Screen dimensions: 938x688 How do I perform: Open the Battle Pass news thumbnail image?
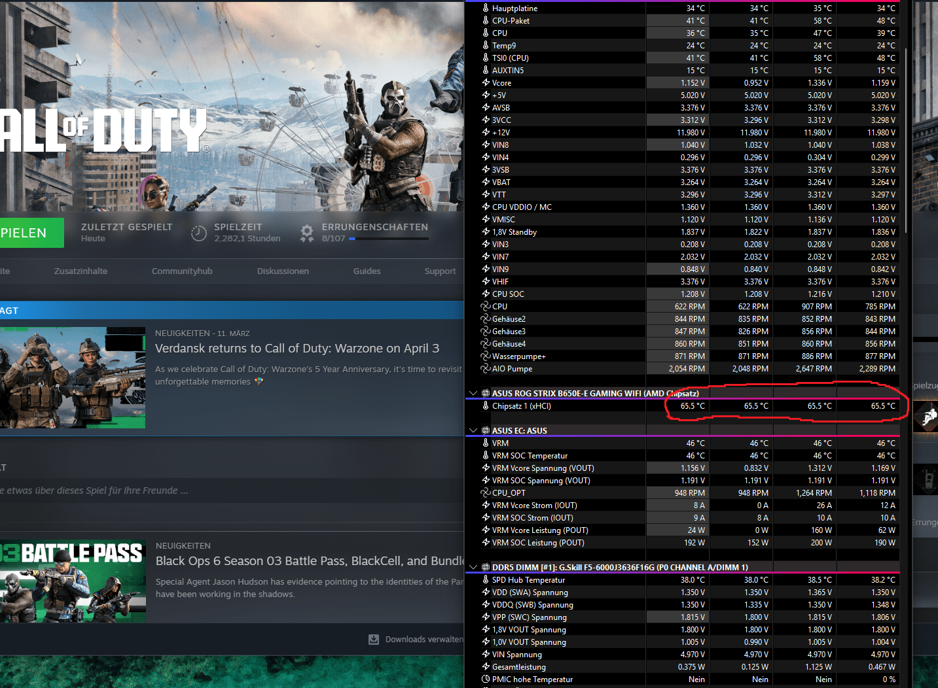coord(73,581)
